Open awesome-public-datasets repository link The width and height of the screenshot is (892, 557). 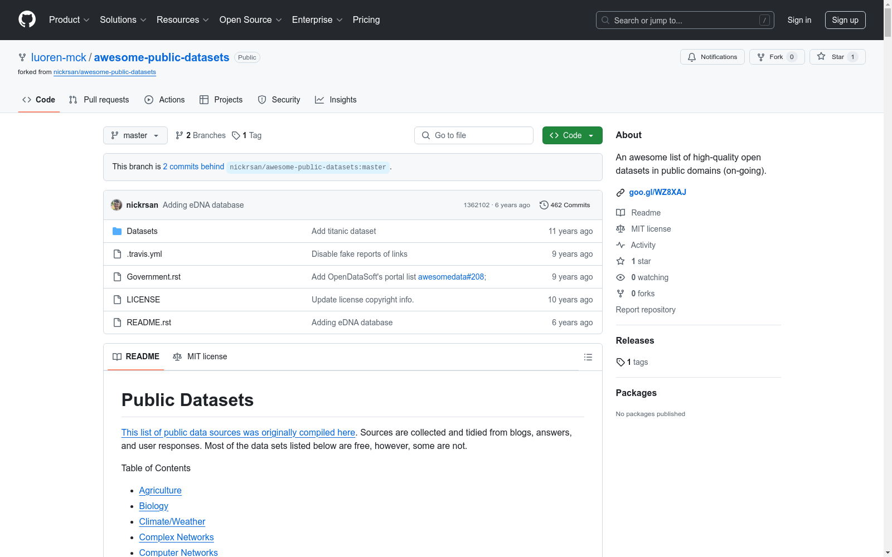pyautogui.click(x=162, y=57)
